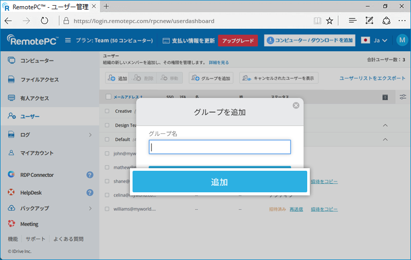Open RDP Connector in the sidebar

pos(37,175)
